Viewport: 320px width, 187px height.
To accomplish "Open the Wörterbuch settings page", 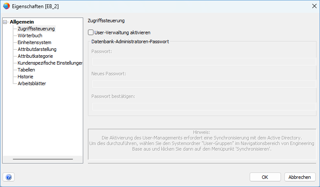I will [30, 36].
